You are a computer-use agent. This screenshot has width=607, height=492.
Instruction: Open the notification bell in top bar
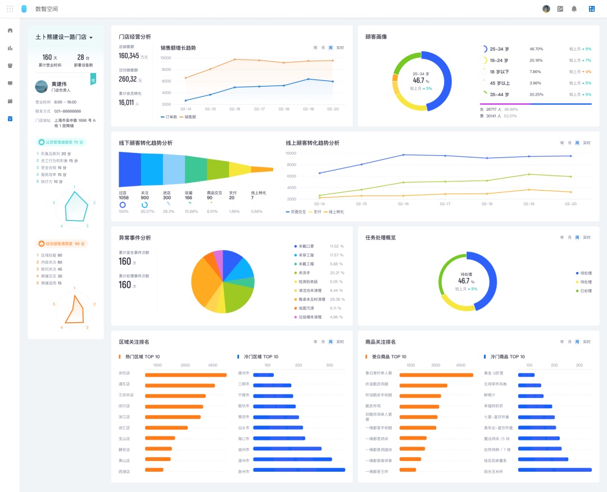574,9
